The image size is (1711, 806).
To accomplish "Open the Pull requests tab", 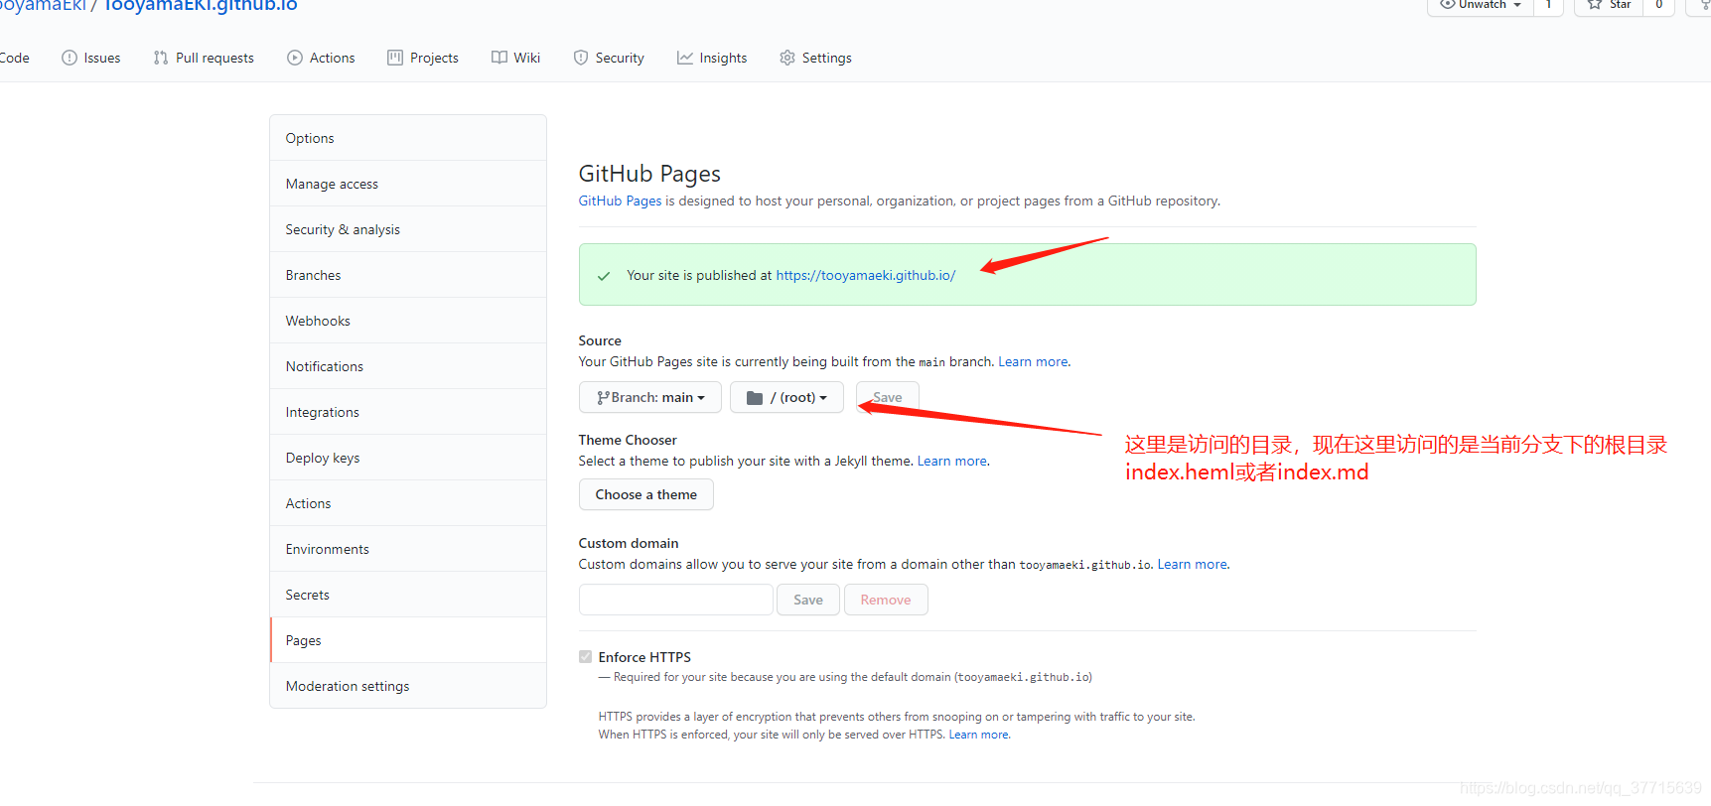I will click(x=204, y=58).
